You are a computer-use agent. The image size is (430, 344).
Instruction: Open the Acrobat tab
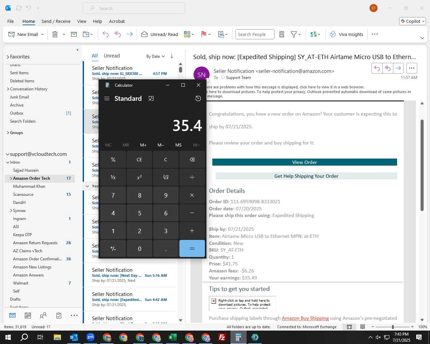[x=117, y=21]
